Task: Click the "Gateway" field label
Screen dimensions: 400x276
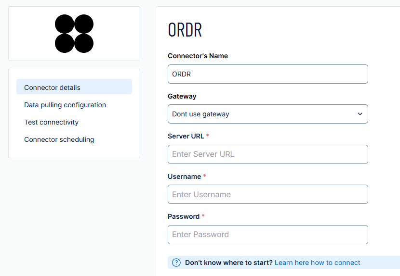Action: click(182, 96)
